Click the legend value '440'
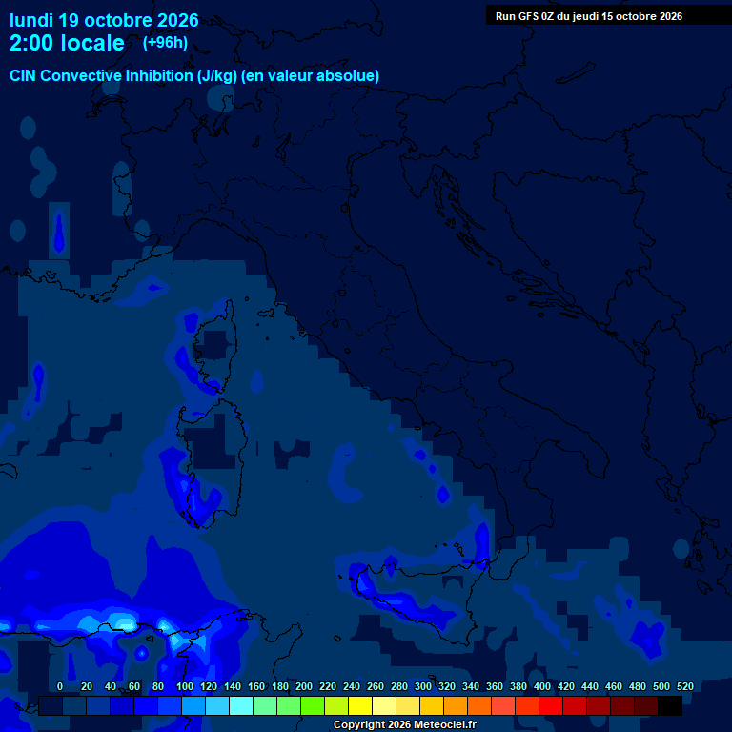This screenshot has height=732, width=732. click(589, 686)
